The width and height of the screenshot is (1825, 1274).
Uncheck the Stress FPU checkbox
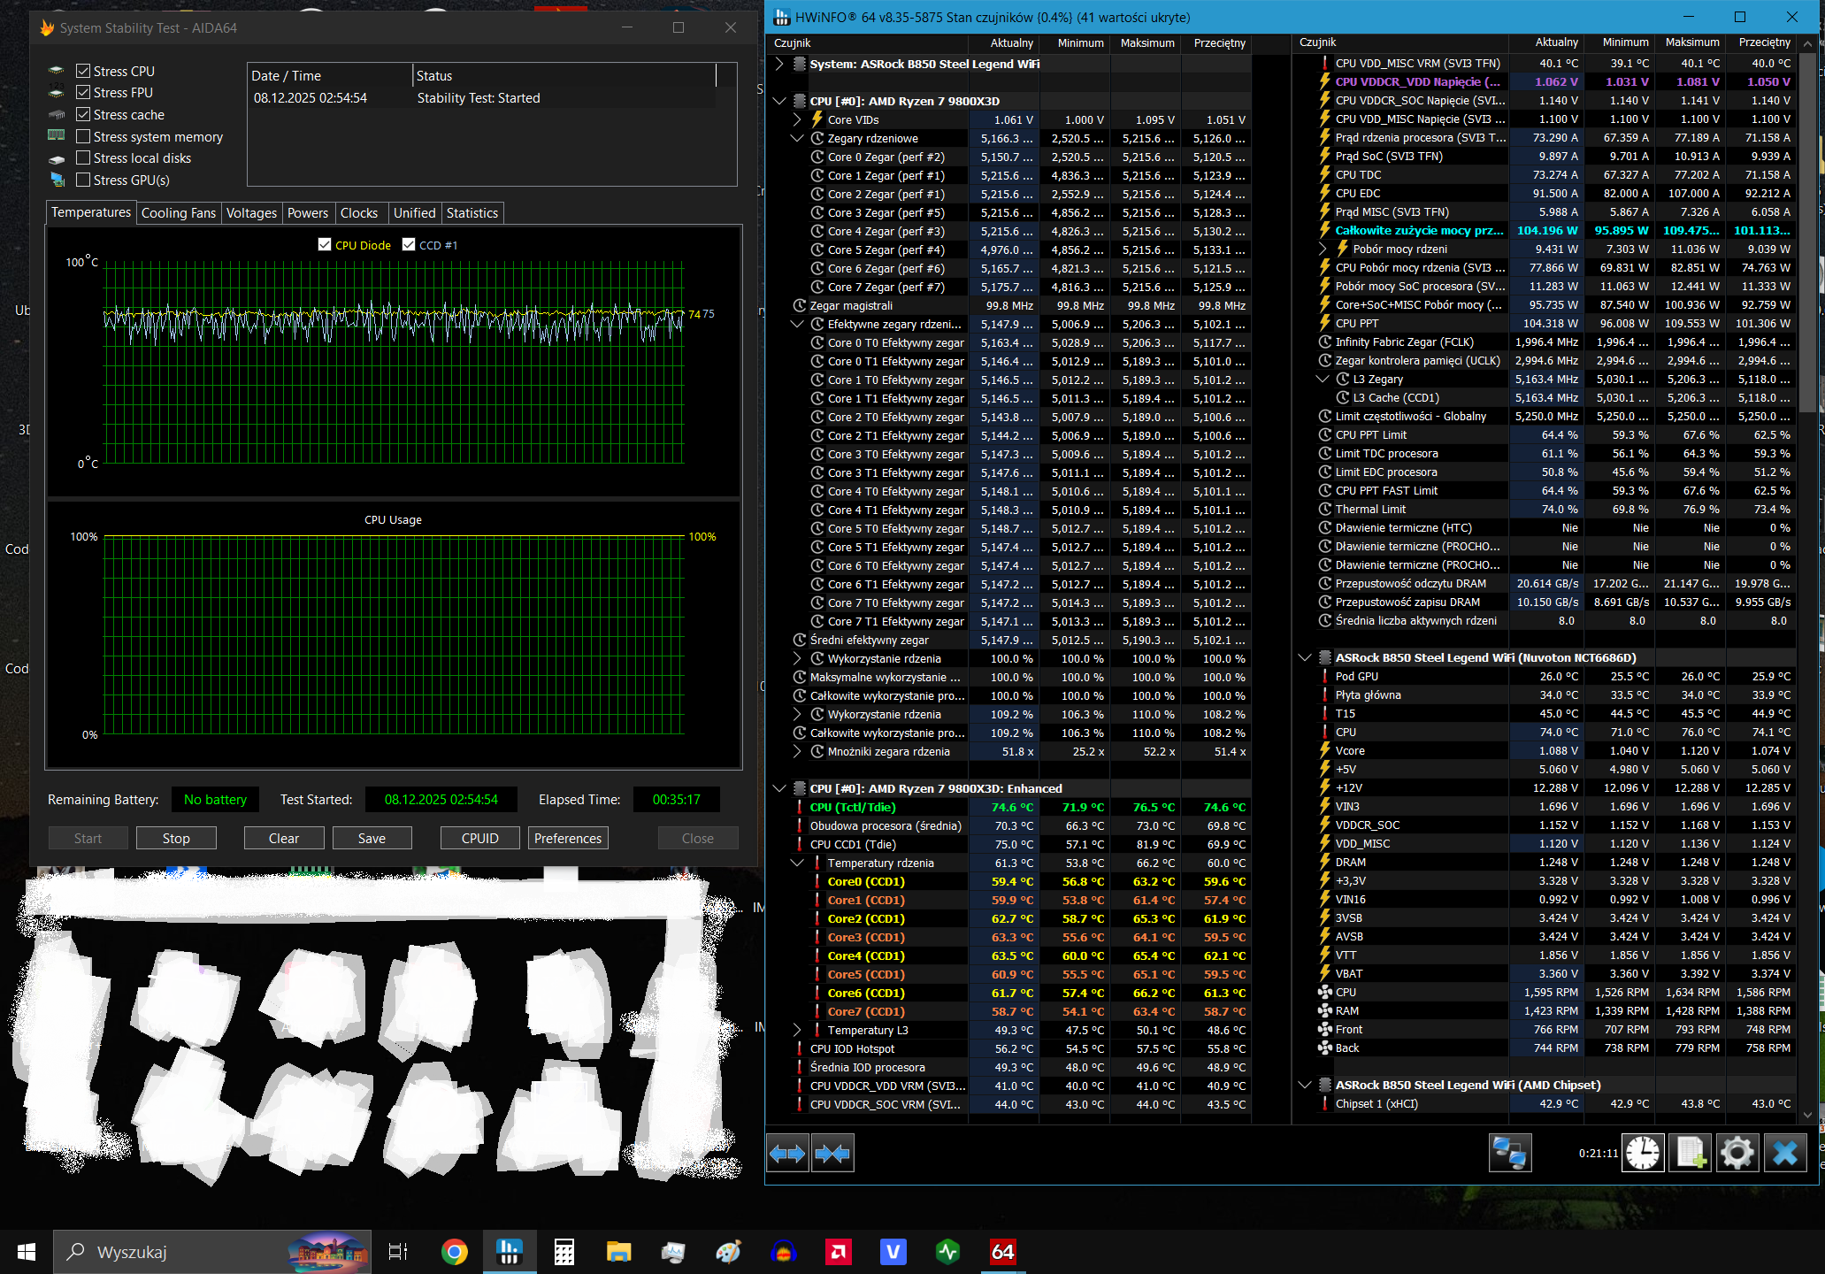click(84, 92)
